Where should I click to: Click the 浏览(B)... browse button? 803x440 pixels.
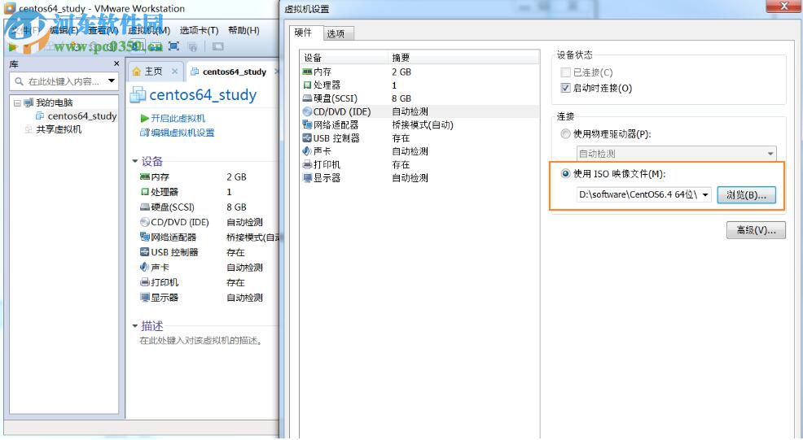746,195
